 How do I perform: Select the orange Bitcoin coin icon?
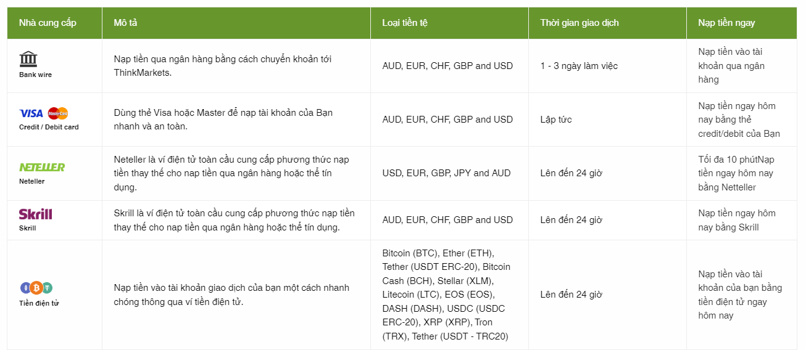click(36, 288)
